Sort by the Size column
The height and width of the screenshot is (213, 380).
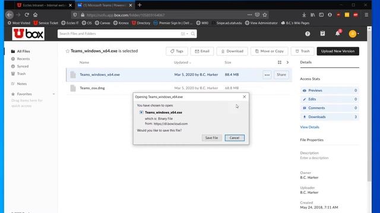point(228,62)
